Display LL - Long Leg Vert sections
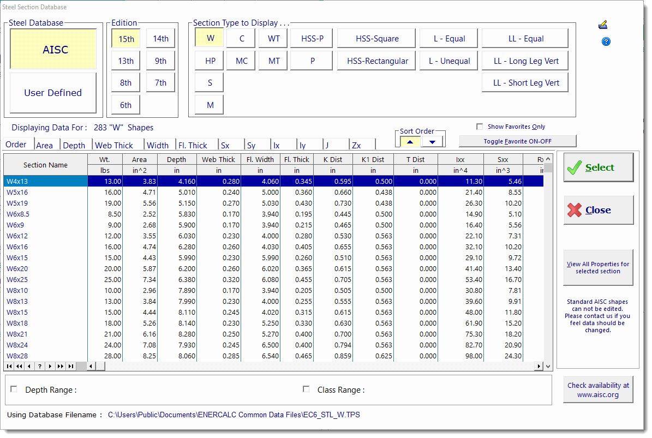This screenshot has height=438, width=652. 525,61
